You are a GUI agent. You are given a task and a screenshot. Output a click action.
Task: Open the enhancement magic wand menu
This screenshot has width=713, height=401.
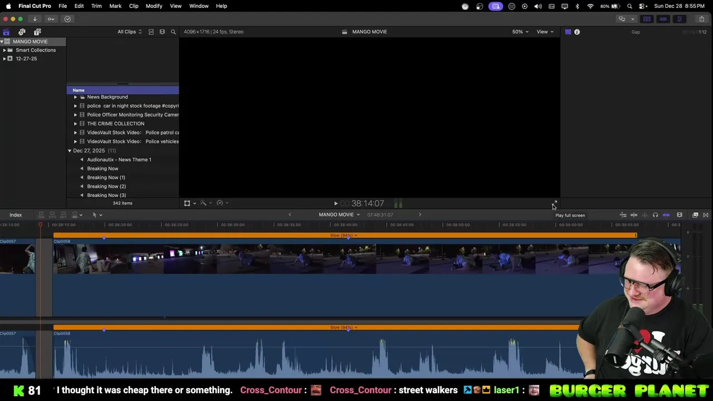coord(206,203)
